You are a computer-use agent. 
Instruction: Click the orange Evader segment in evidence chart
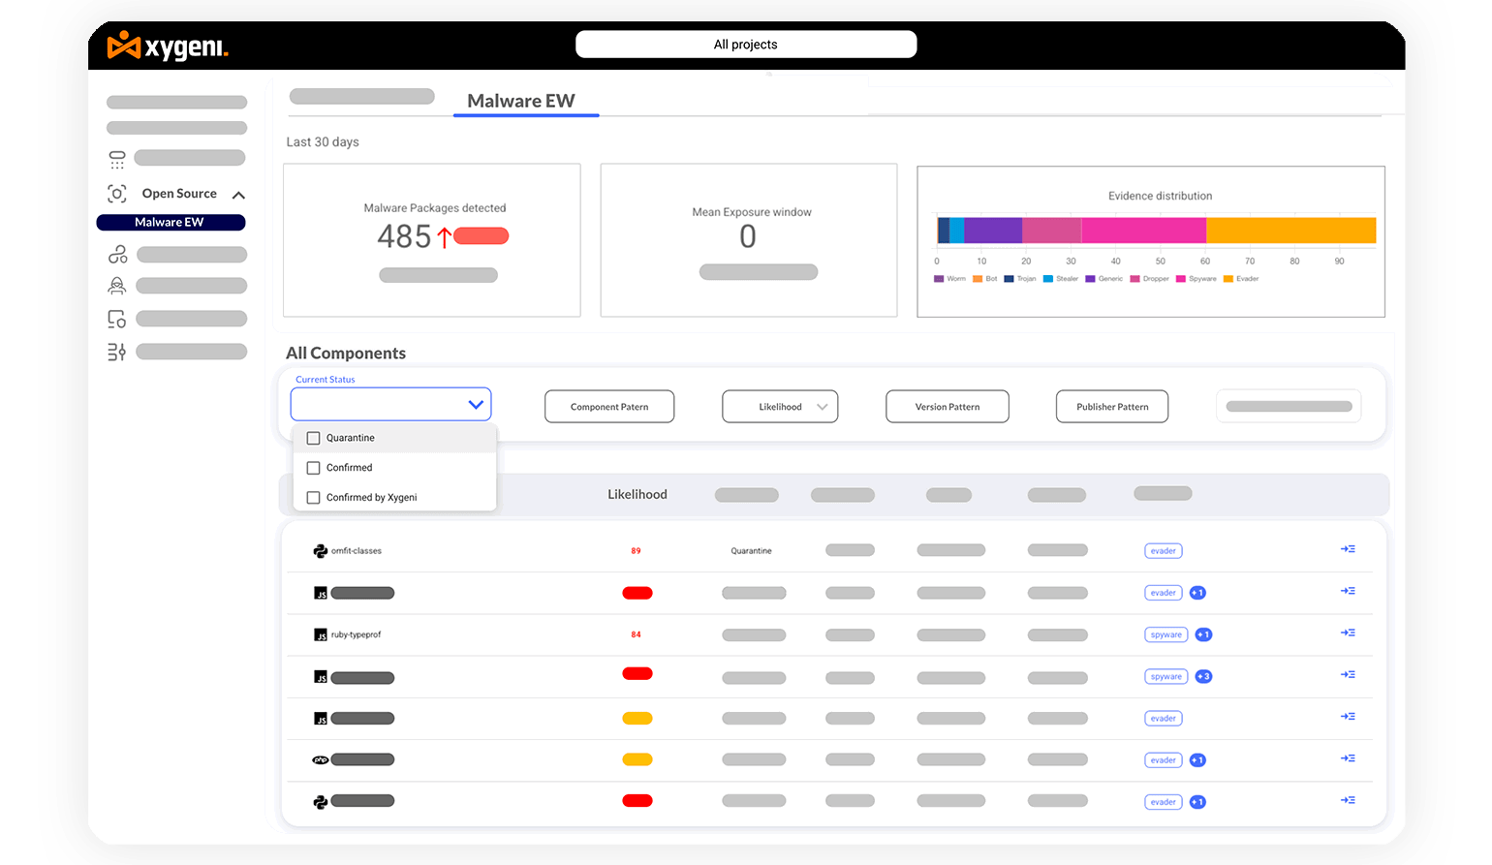[x=1290, y=231]
